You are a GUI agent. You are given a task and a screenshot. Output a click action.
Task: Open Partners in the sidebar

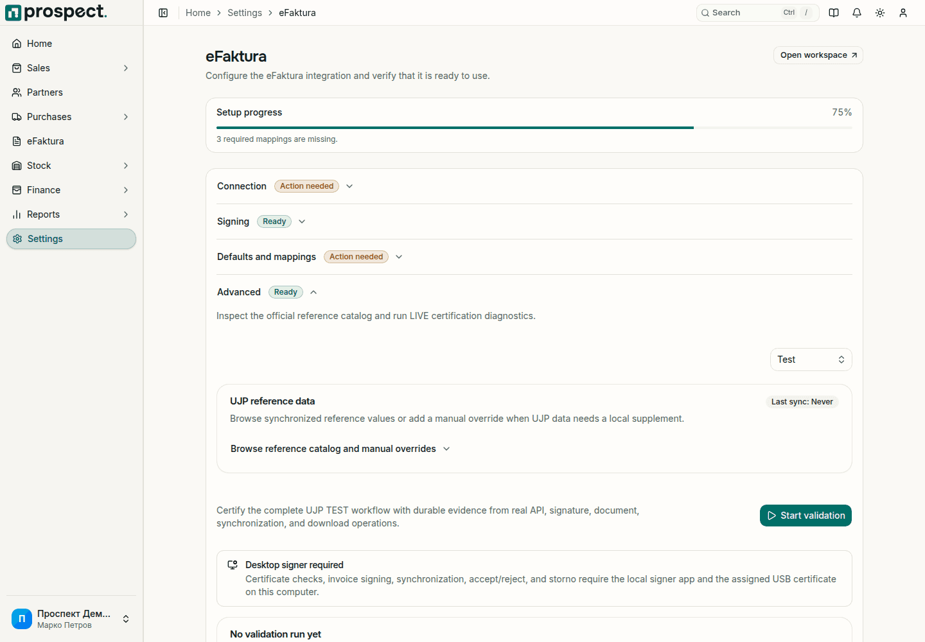71,92
